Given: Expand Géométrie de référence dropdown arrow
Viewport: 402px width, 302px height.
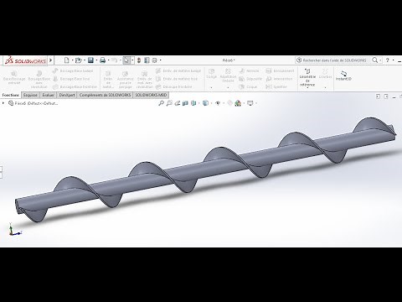Looking at the screenshot, I should 307,88.
